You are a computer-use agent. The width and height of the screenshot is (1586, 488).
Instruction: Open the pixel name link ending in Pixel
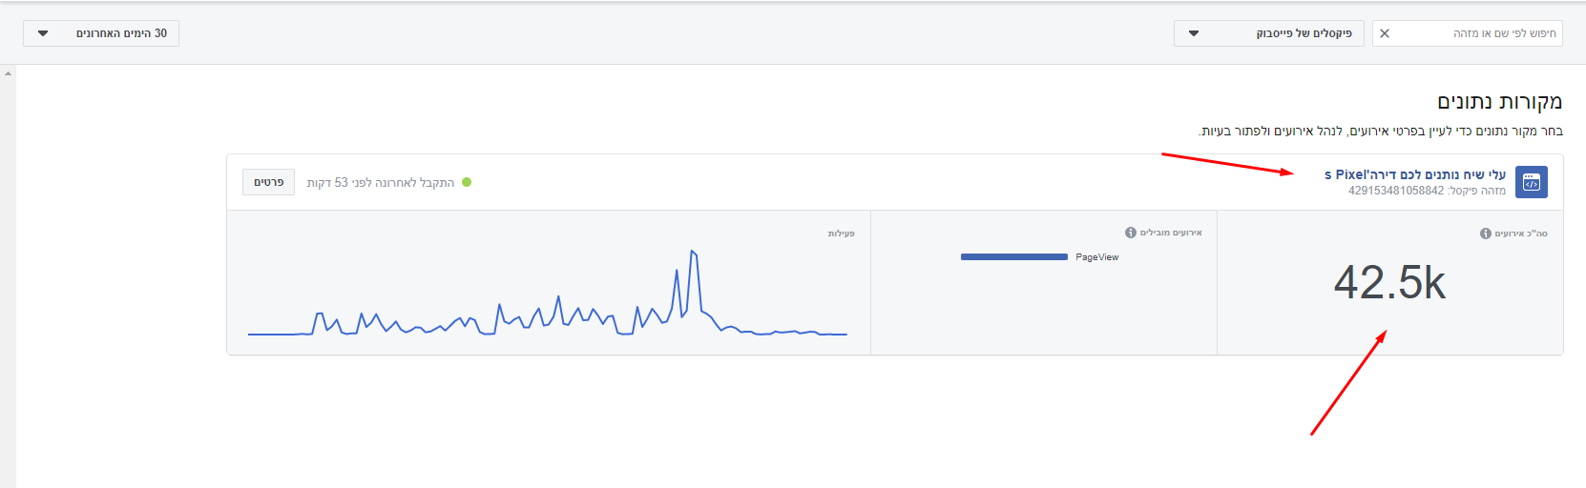[x=1414, y=174]
